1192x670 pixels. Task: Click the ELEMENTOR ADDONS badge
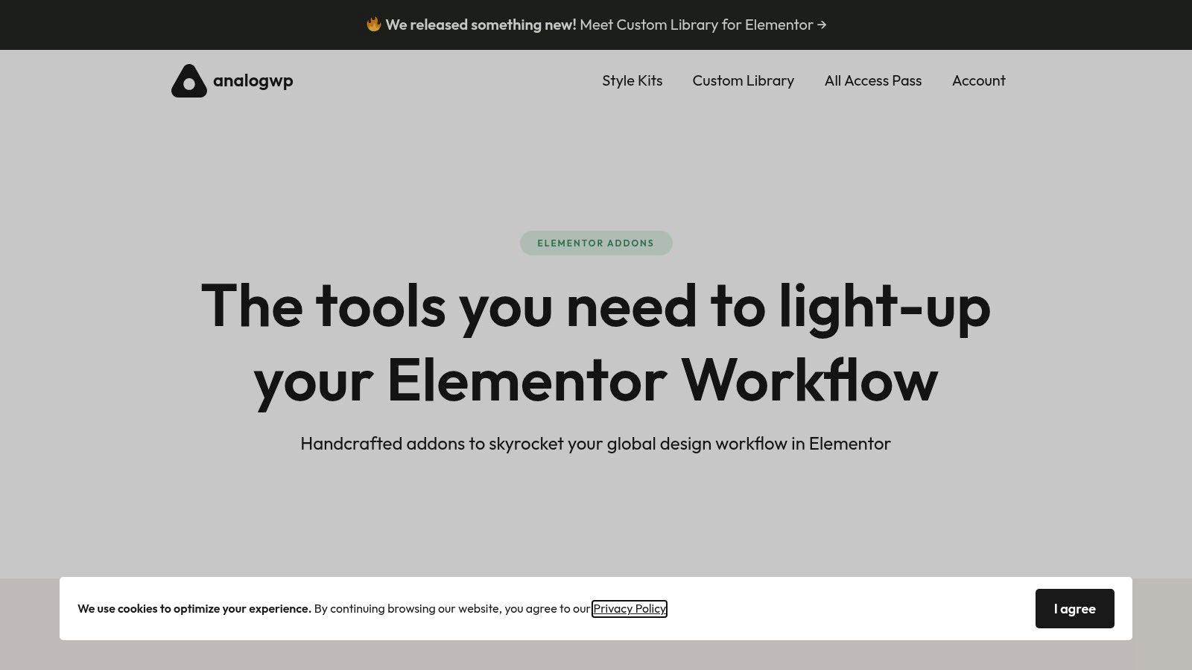[596, 243]
